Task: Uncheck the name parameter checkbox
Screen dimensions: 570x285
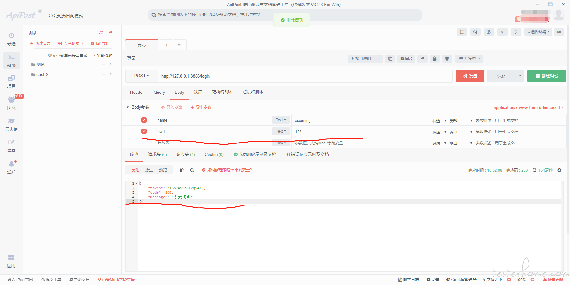Action: (144, 120)
